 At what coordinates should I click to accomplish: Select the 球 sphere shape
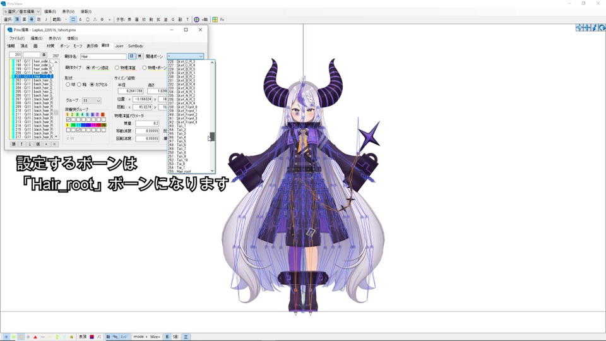[x=71, y=84]
